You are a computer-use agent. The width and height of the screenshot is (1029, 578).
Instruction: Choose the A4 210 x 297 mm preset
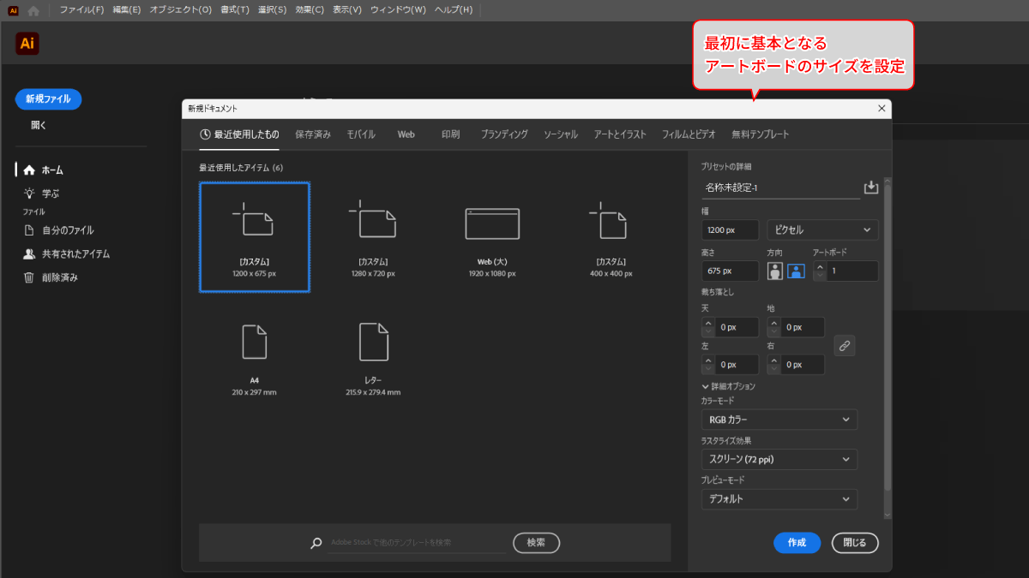[x=254, y=355]
